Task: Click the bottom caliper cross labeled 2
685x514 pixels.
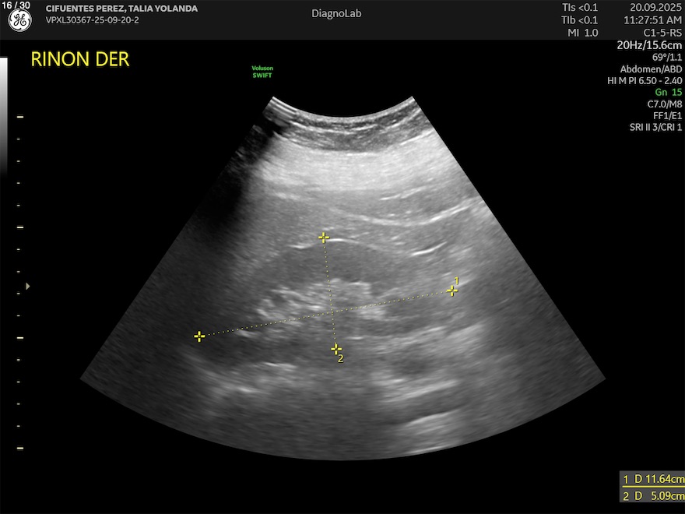Action: 335,349
